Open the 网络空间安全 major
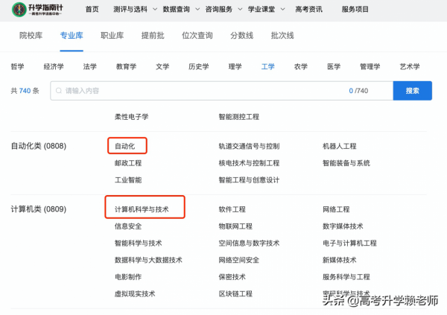This screenshot has height=315, width=447. (x=239, y=260)
